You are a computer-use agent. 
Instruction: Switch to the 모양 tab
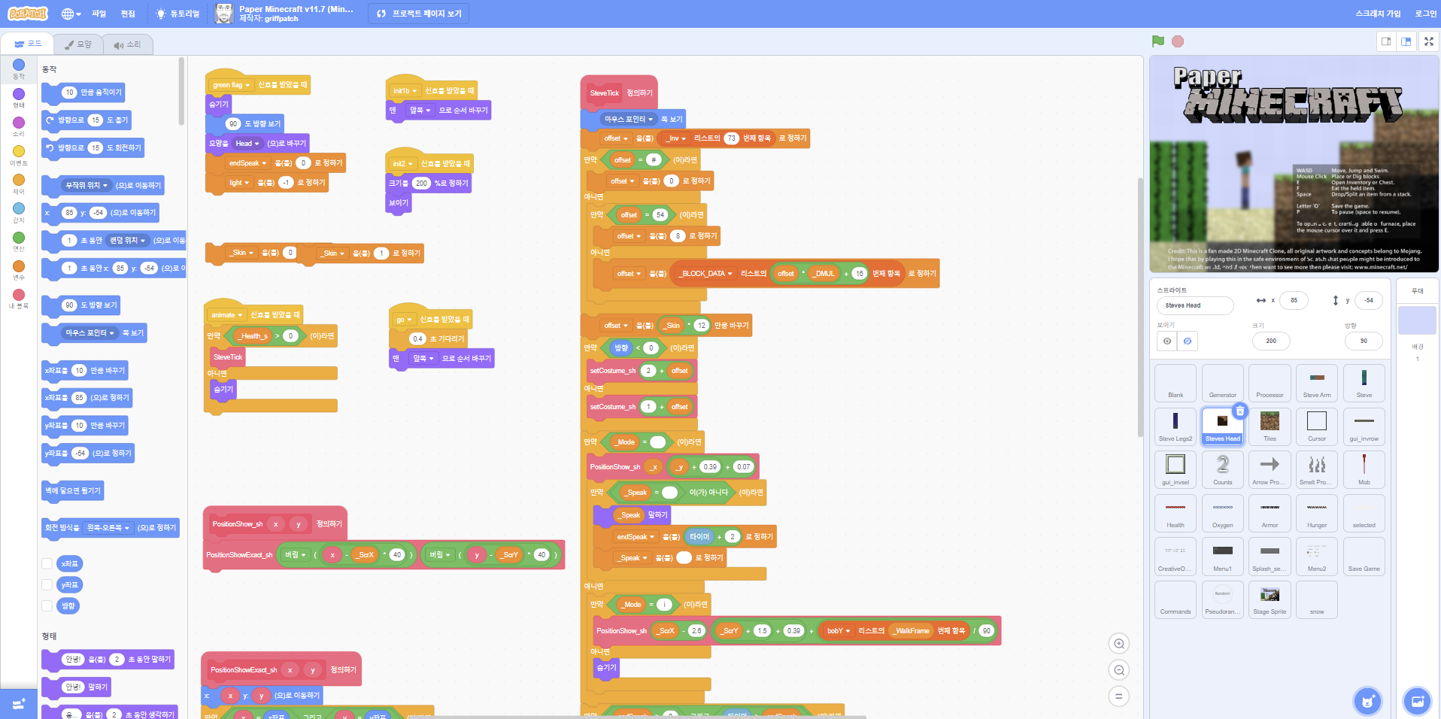(78, 44)
